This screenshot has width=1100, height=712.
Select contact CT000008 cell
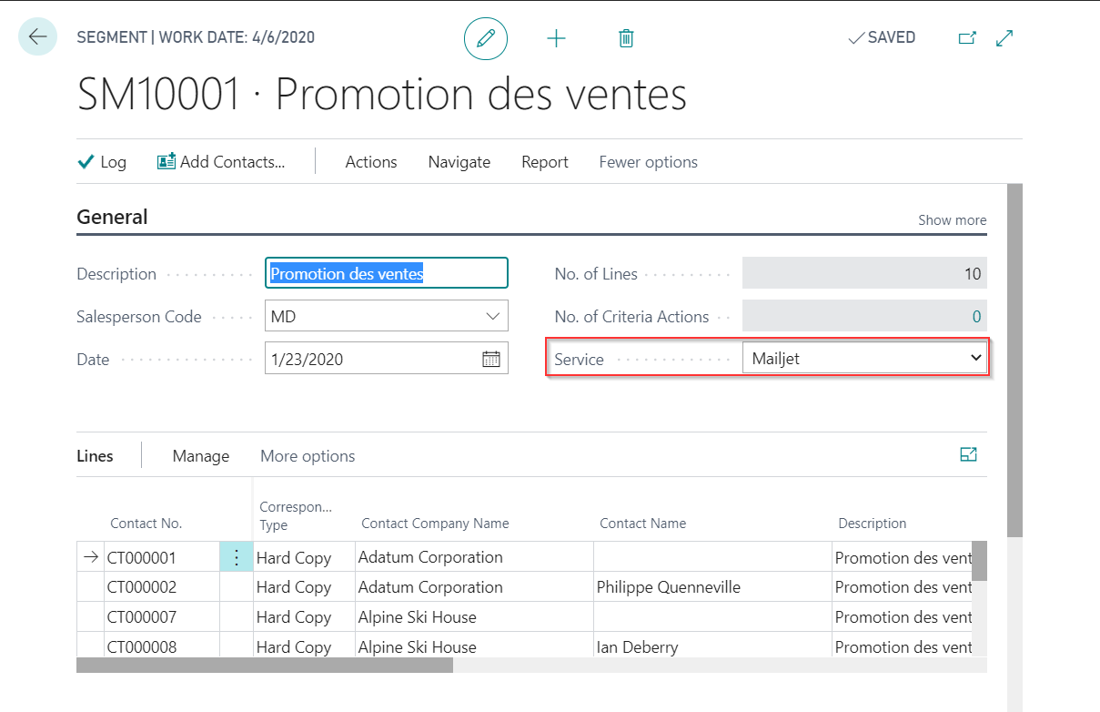click(x=162, y=646)
